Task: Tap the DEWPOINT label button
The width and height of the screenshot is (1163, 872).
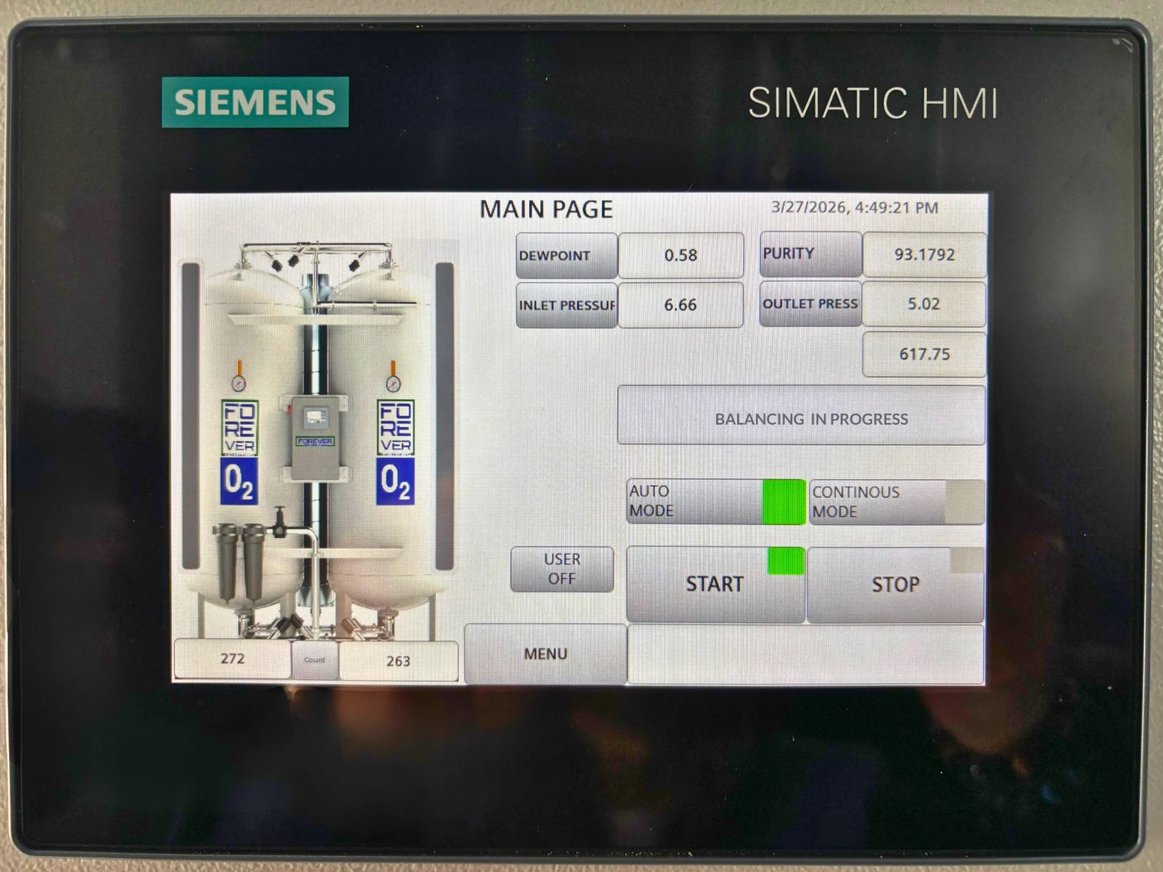Action: [566, 256]
